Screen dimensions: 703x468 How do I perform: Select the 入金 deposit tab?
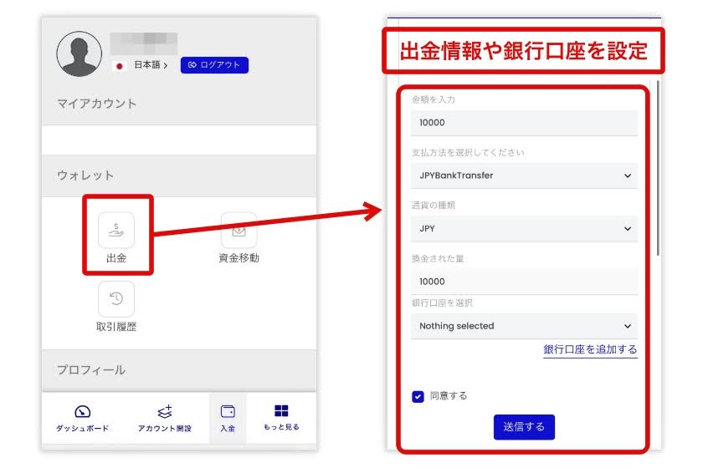click(x=228, y=419)
